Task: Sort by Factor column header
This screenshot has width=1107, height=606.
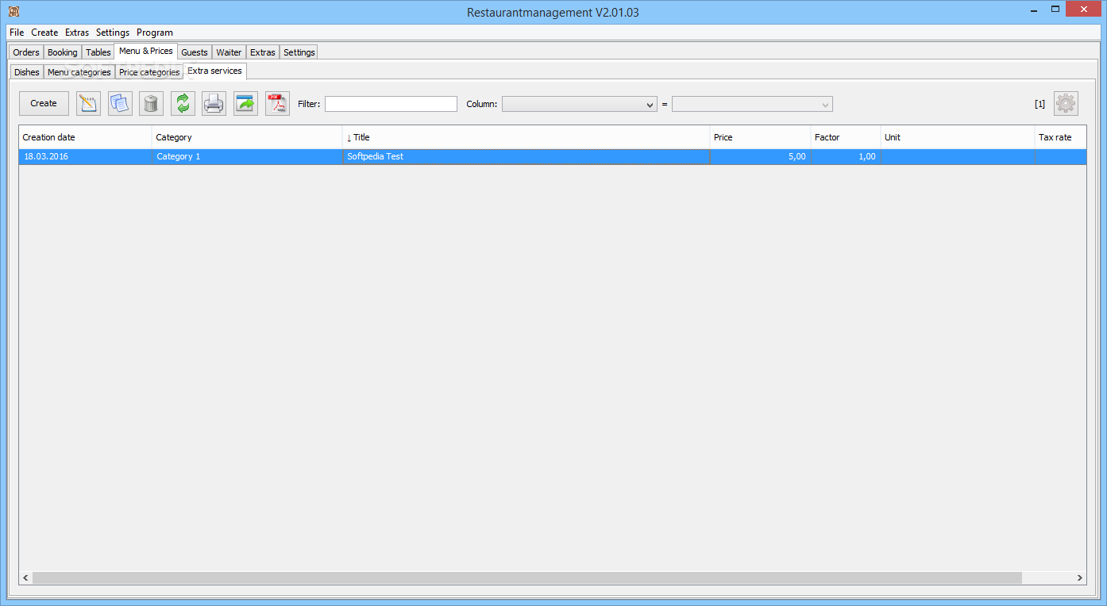Action: 846,137
